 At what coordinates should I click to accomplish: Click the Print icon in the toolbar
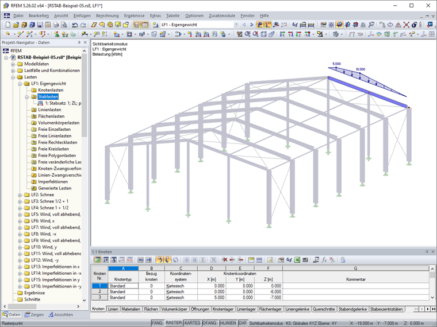click(56, 25)
